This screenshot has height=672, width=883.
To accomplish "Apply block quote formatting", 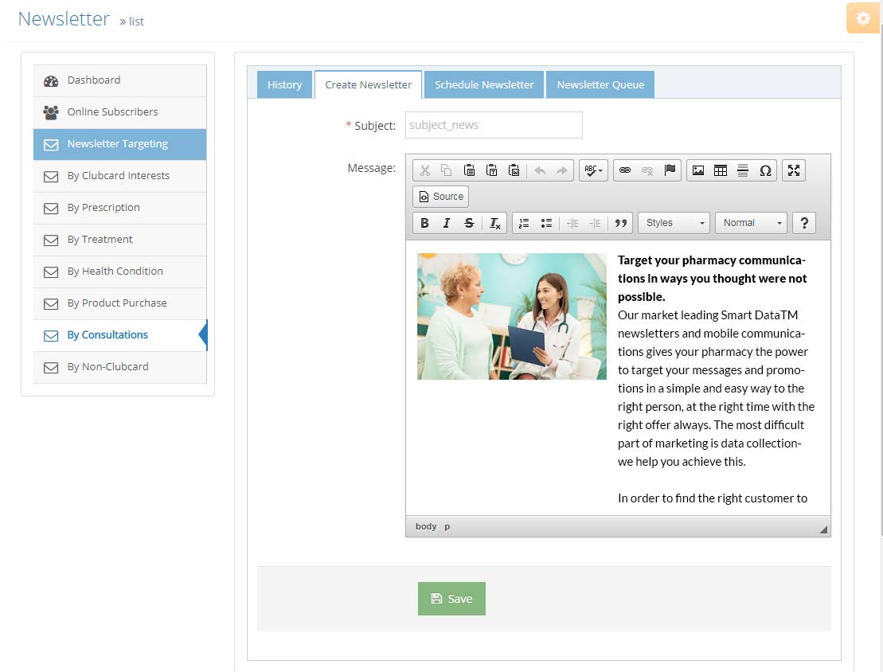I will (x=621, y=223).
